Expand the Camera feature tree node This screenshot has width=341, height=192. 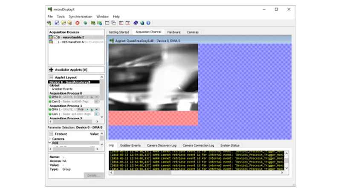point(50,139)
